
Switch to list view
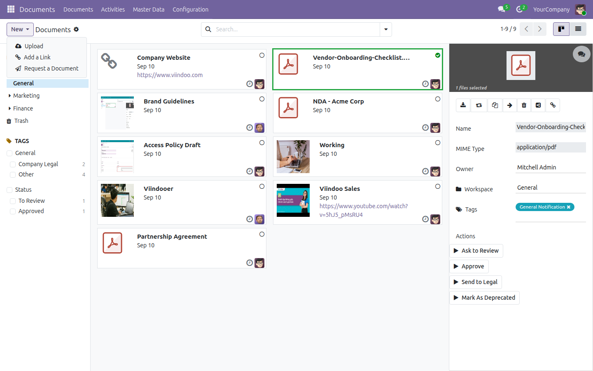click(578, 29)
